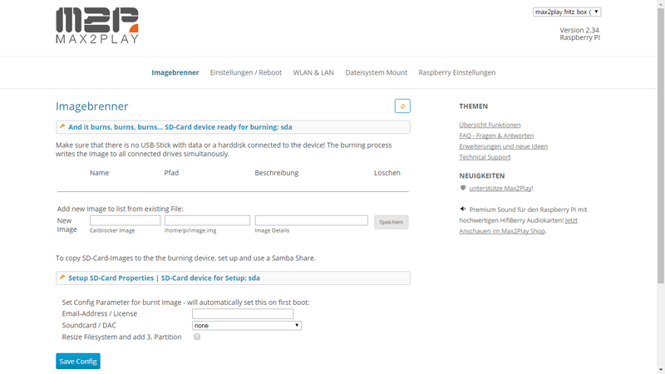This screenshot has width=665, height=374.
Task: Click the Save Config button
Action: coord(78,362)
